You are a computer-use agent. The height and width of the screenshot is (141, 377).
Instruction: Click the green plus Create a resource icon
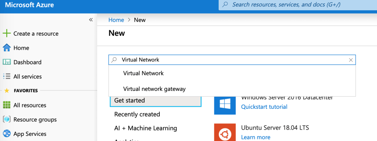tap(7, 33)
